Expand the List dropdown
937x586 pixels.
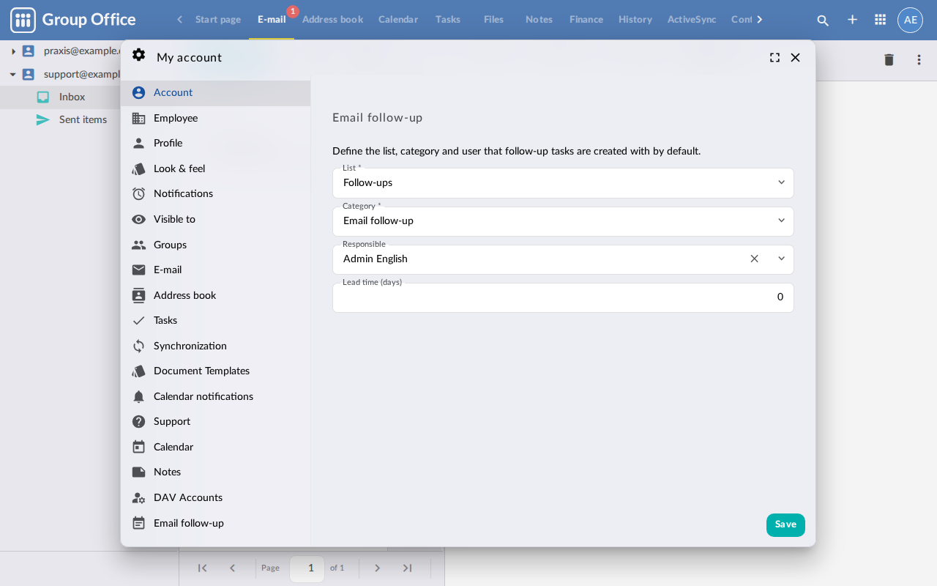point(781,182)
